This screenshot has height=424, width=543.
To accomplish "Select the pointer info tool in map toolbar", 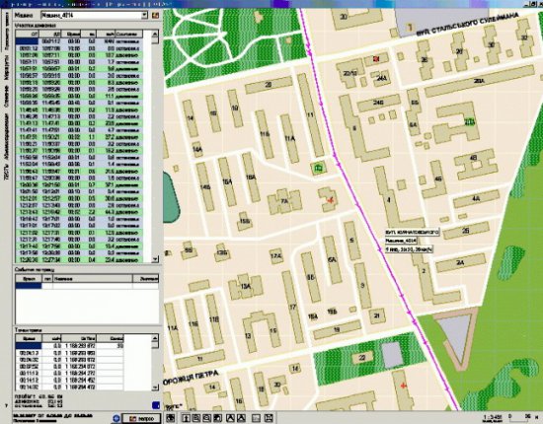I will [186, 418].
